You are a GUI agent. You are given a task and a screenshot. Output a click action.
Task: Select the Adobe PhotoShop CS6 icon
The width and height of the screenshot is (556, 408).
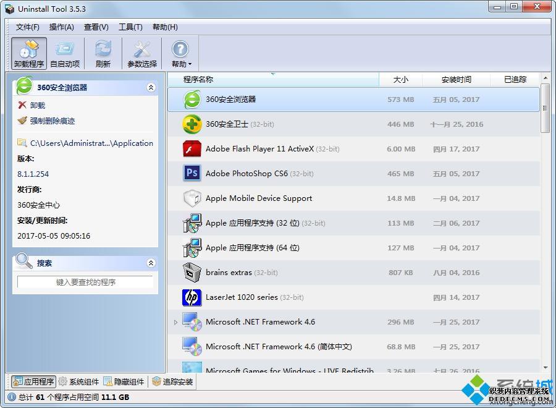click(192, 174)
